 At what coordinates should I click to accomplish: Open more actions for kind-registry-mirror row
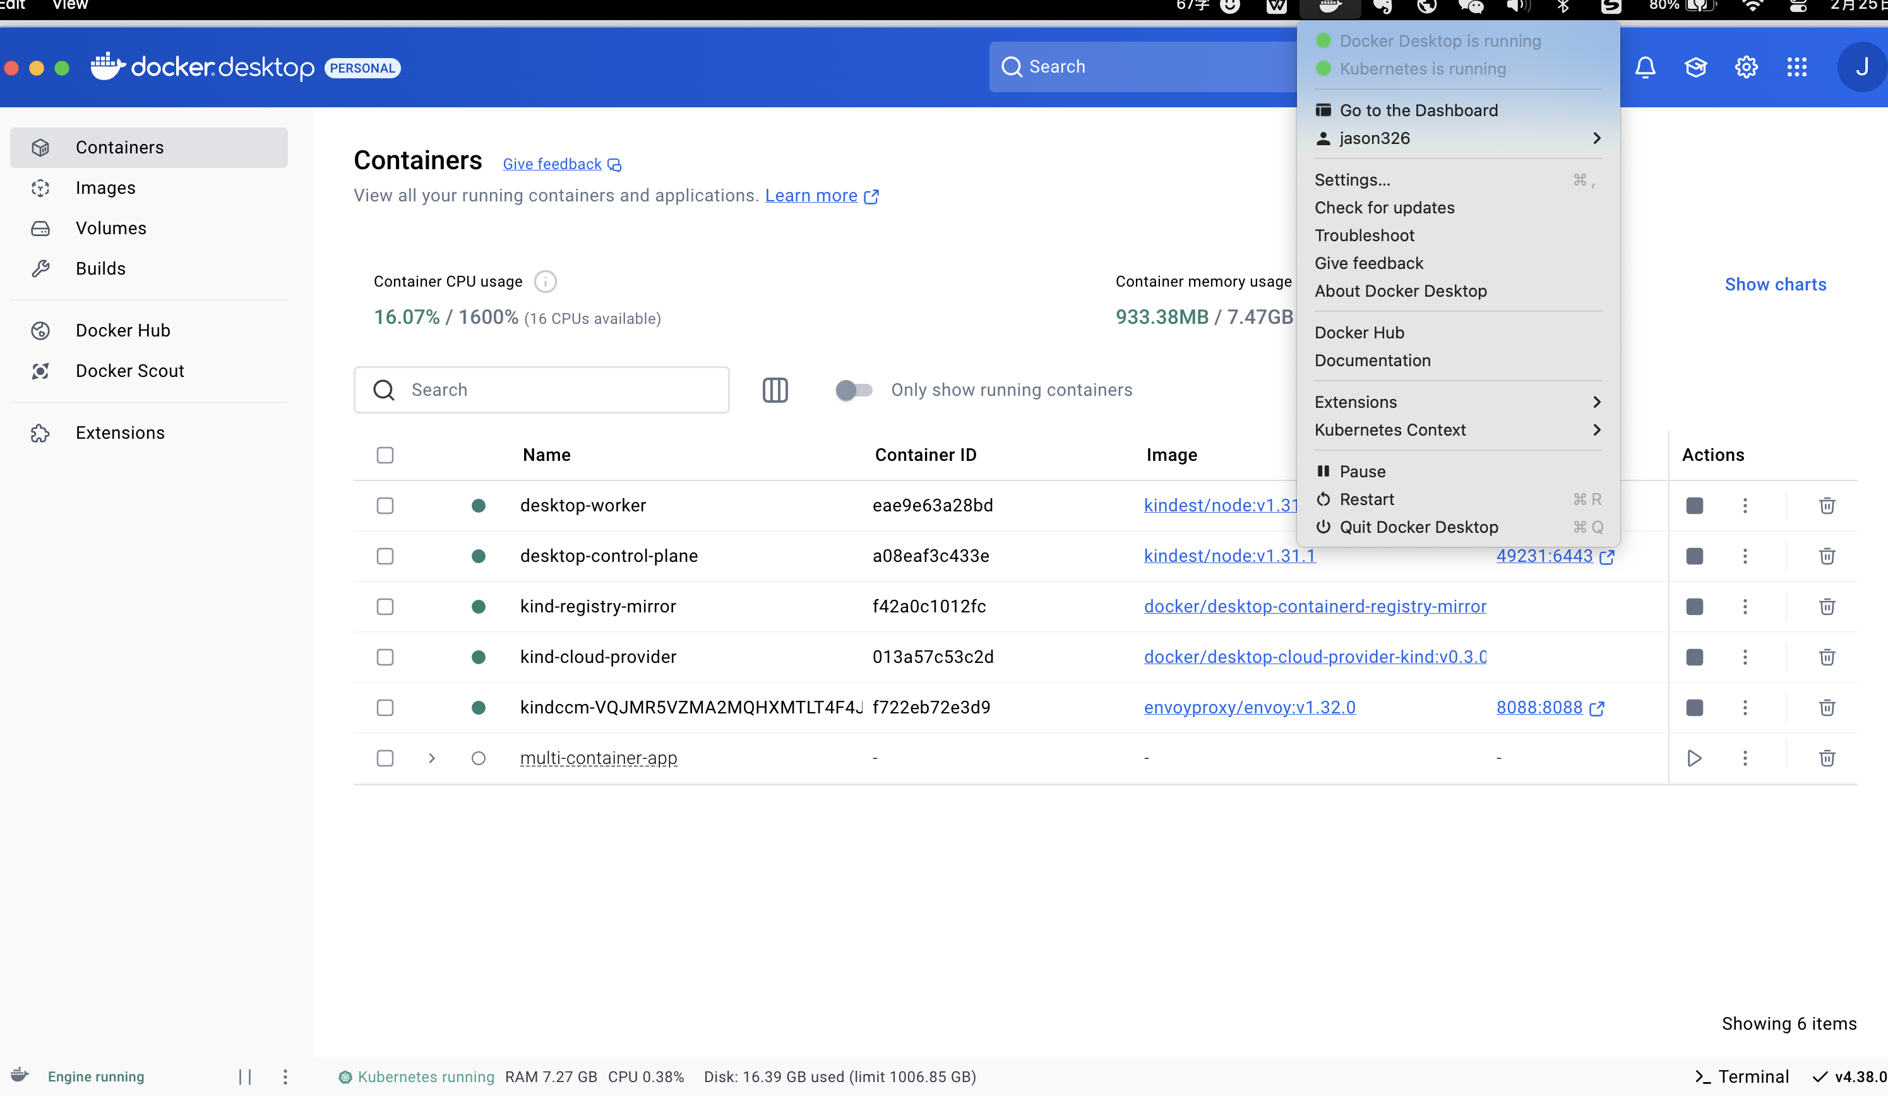click(x=1745, y=607)
